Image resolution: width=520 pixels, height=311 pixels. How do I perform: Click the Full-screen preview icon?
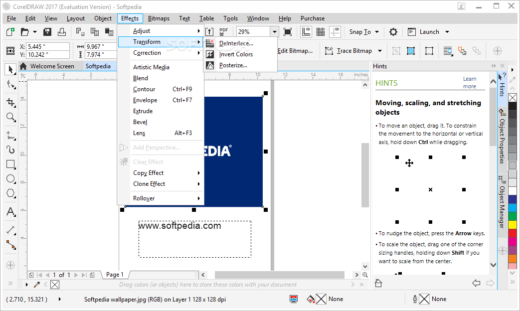288,32
